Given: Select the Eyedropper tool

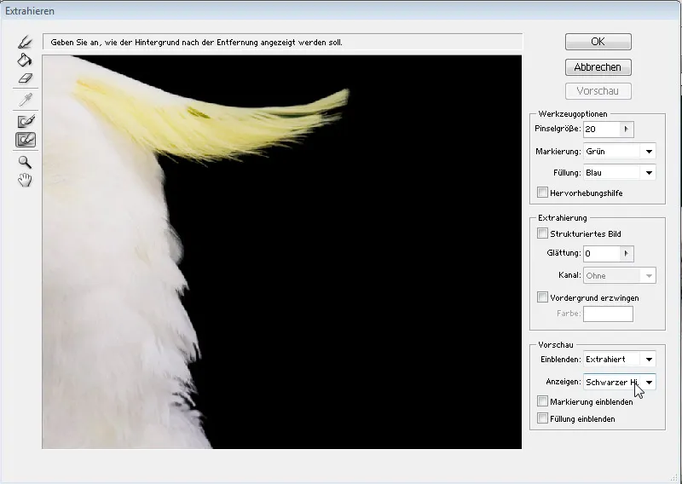Looking at the screenshot, I should click(x=25, y=100).
